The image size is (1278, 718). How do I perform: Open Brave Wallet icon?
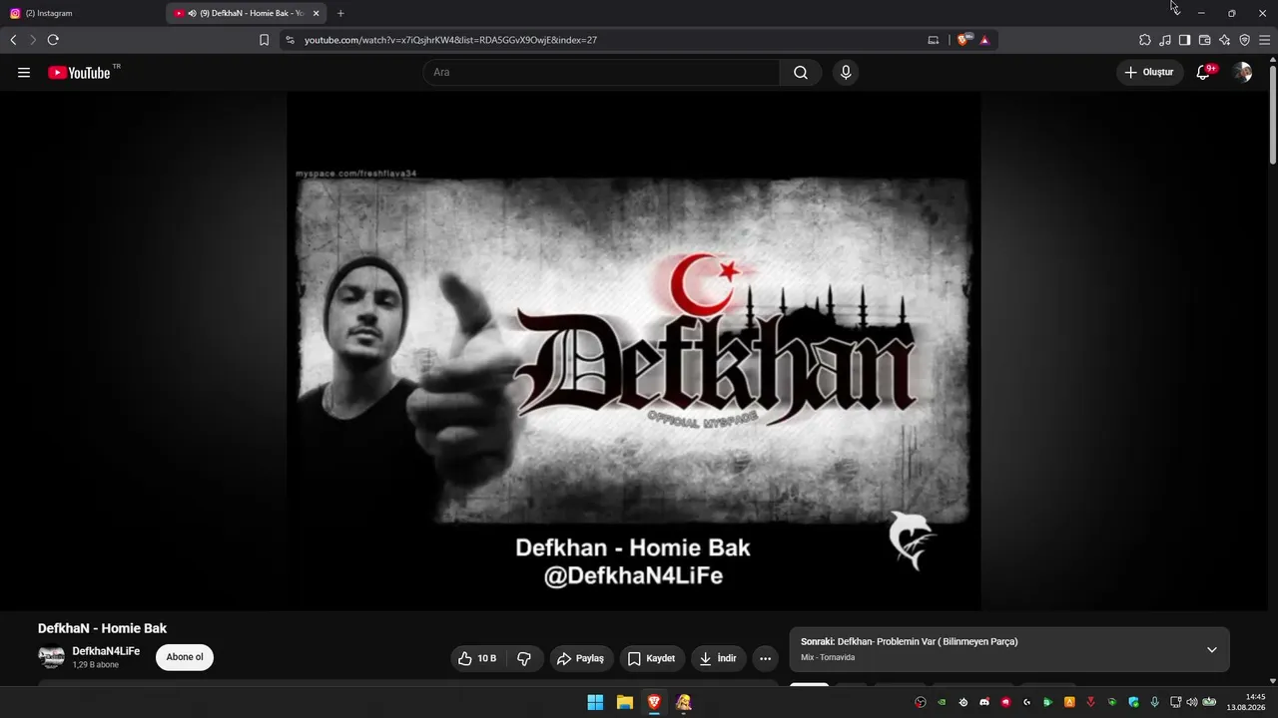pyautogui.click(x=1205, y=40)
